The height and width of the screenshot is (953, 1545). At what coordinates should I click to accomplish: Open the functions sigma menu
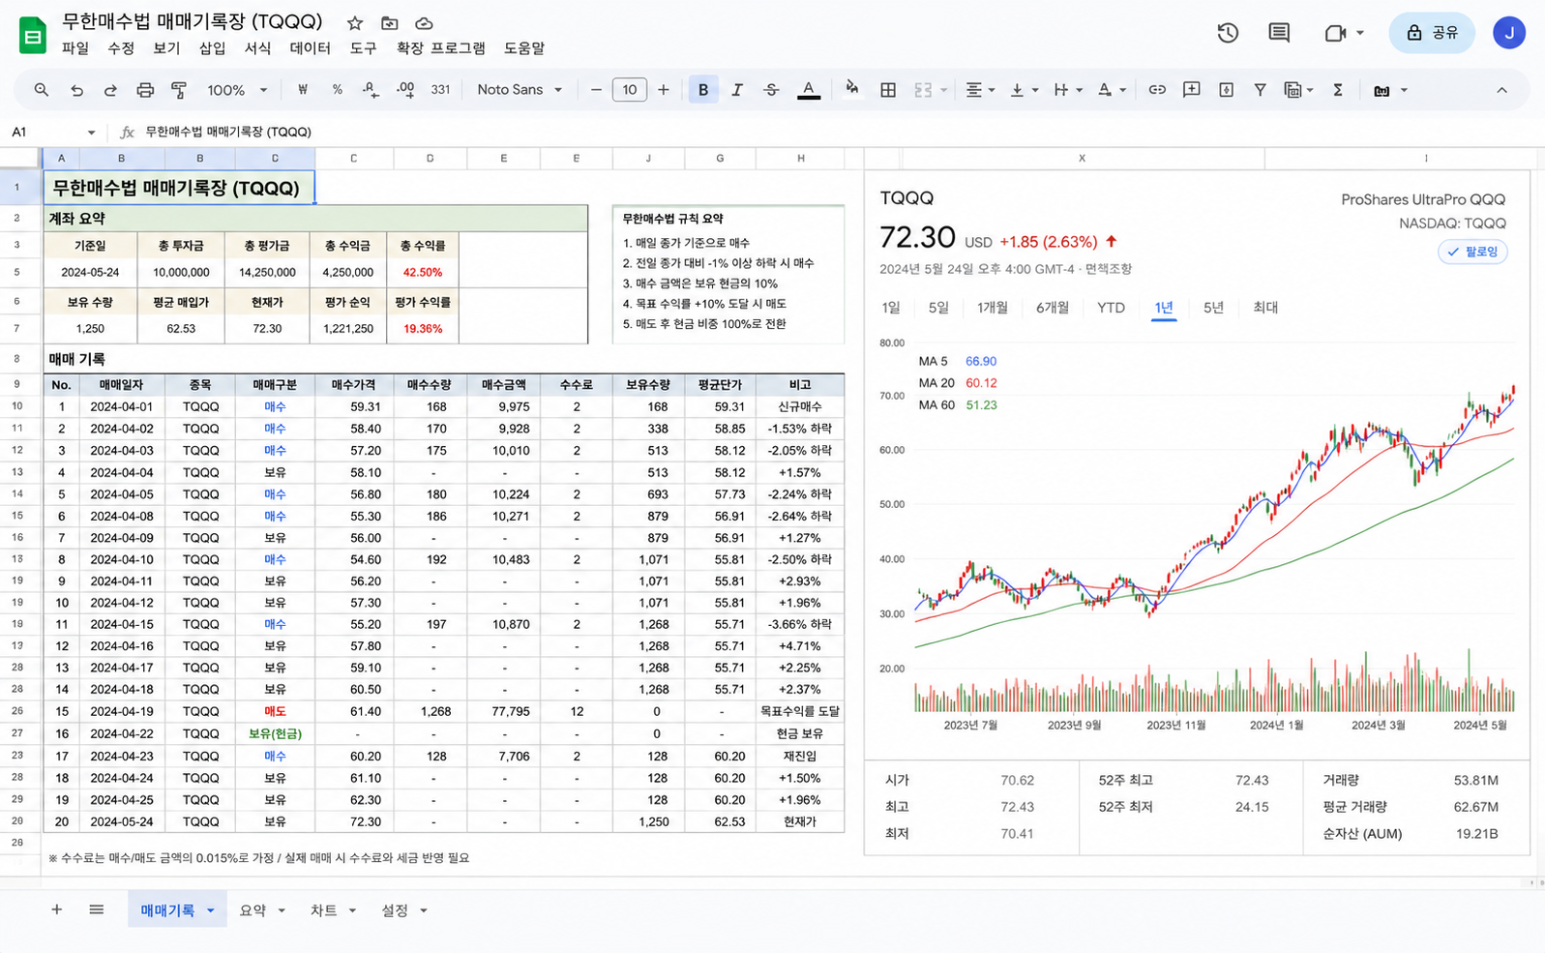(1338, 90)
